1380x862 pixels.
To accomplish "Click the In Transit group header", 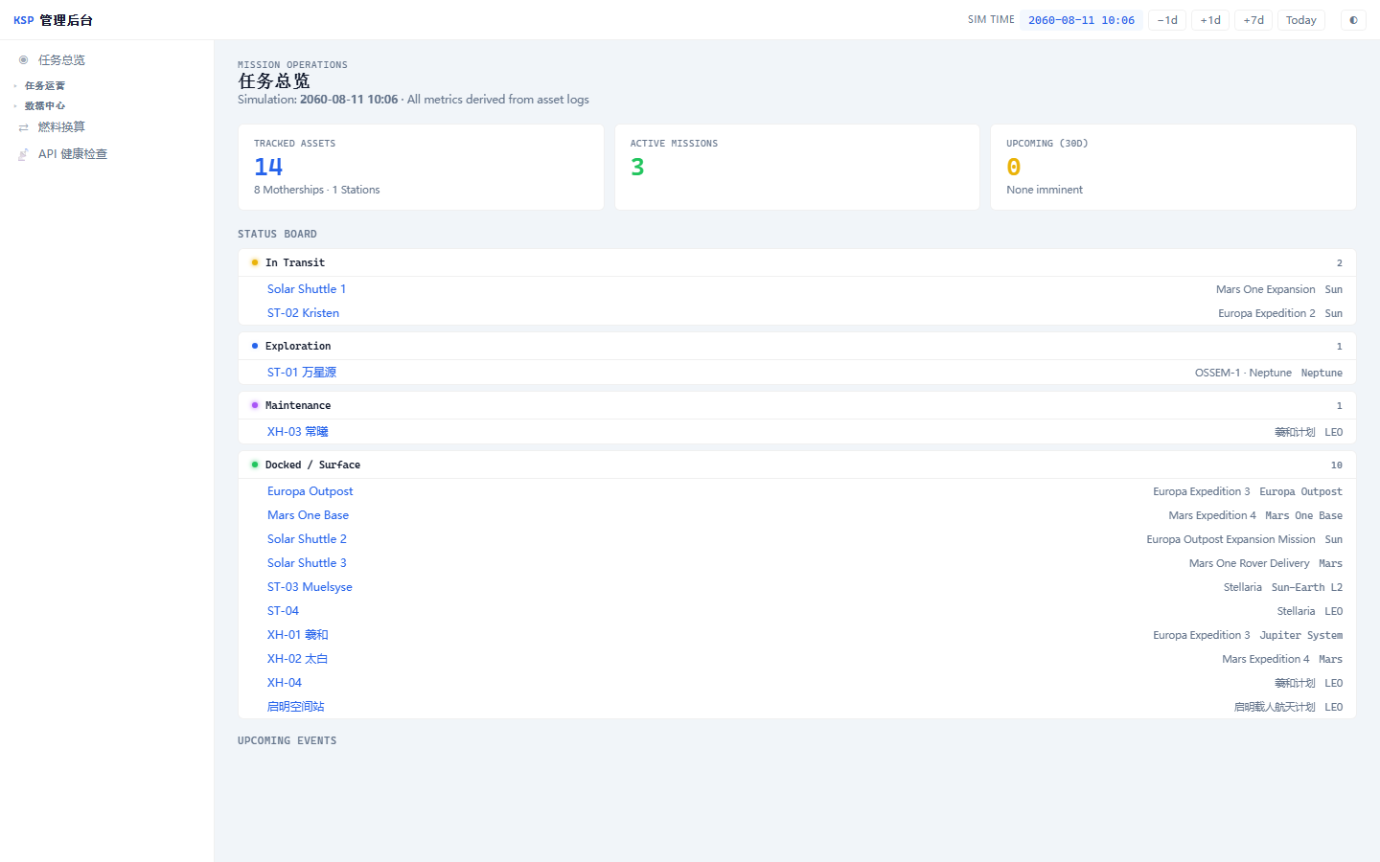I will [797, 263].
